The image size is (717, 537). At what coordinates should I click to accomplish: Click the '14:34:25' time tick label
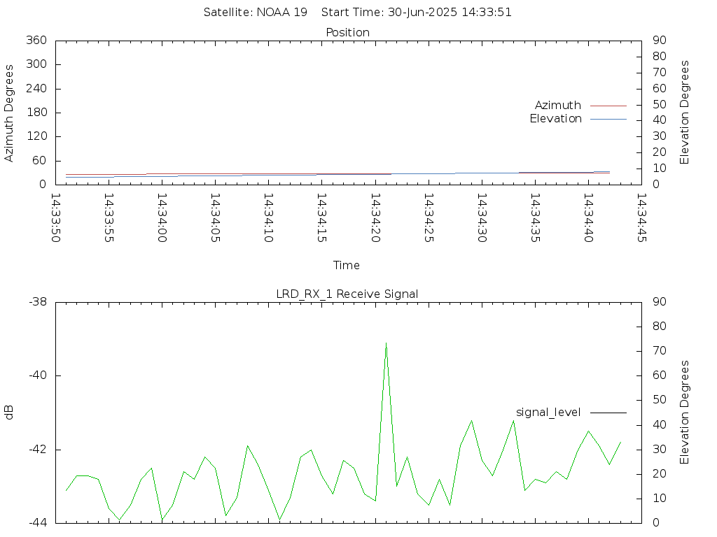coord(429,217)
